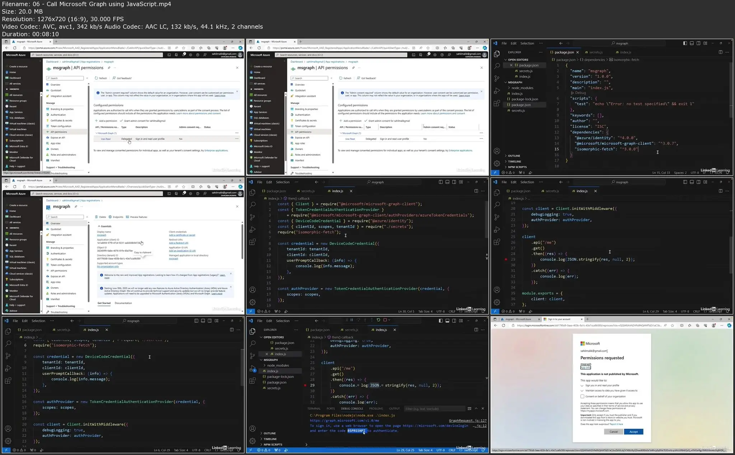Viewport: 735px width, 455px height.
Task: Click 'Ln 30, Col 5' in the status bar
Action: 406,312
